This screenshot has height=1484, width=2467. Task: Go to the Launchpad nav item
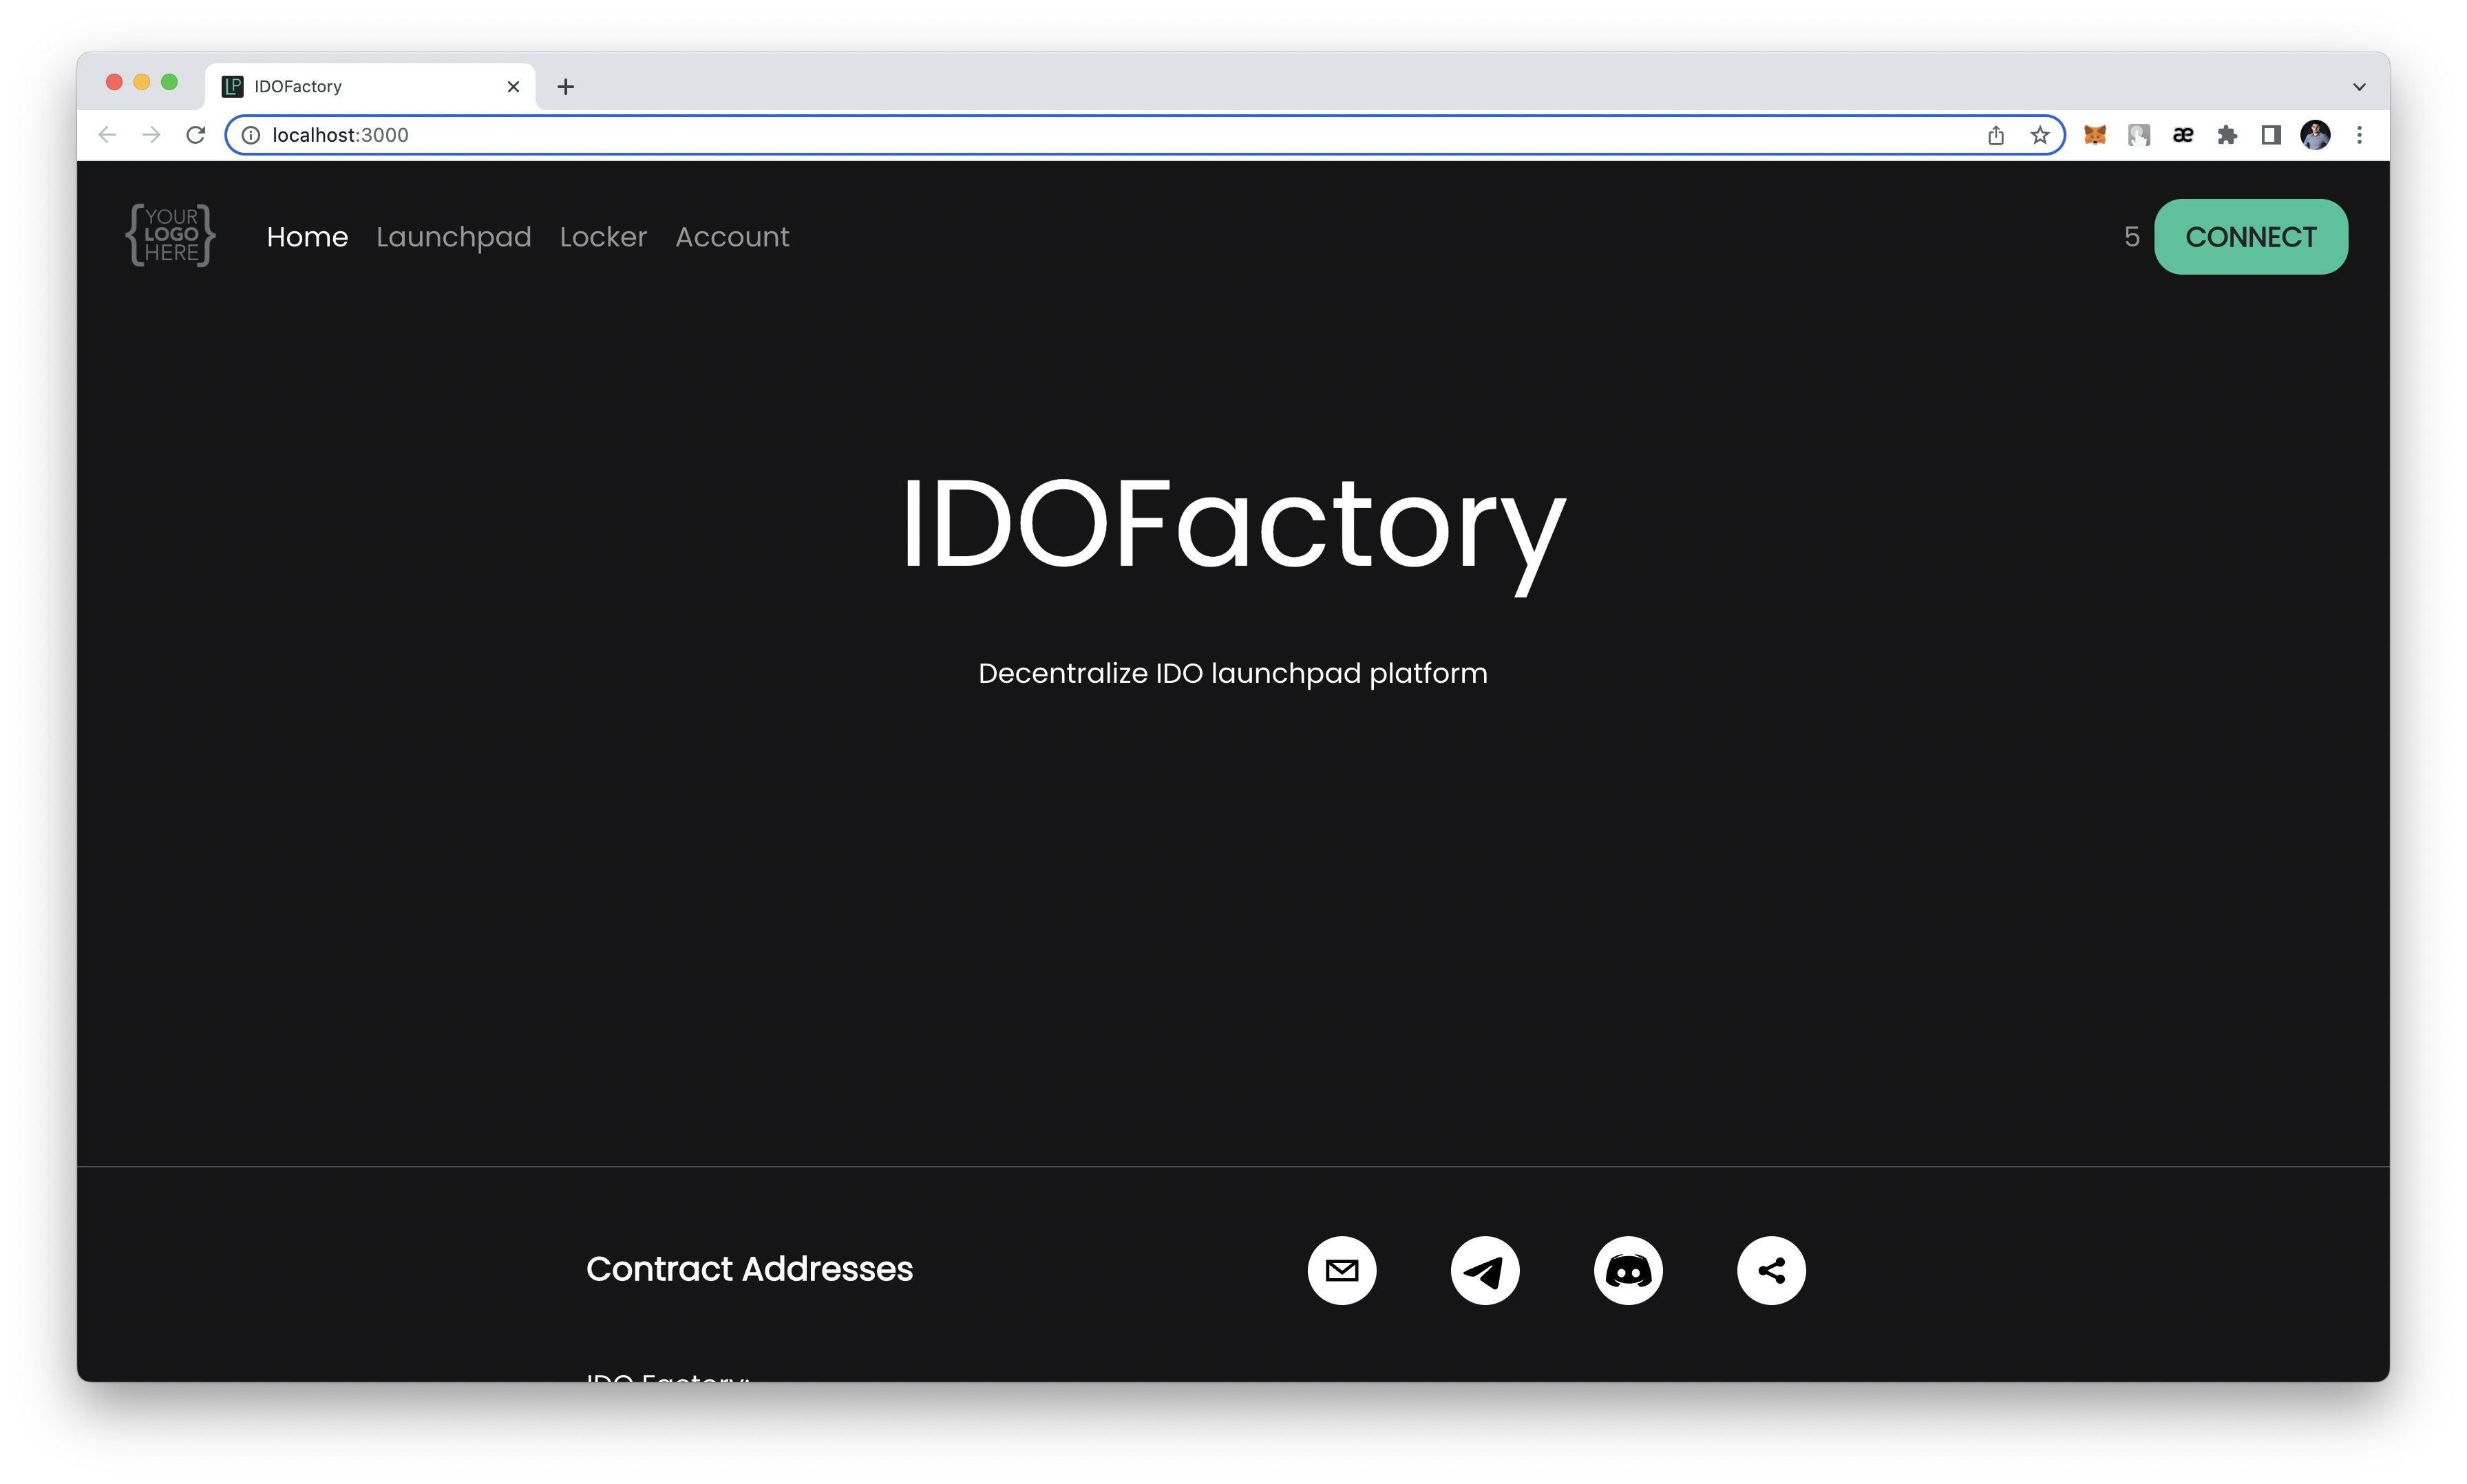[453, 237]
